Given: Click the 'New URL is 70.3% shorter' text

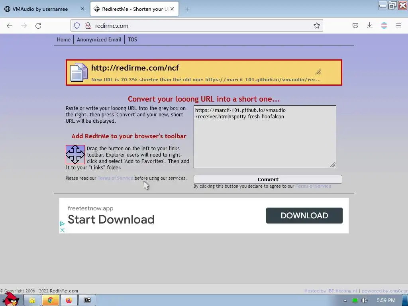Looking at the screenshot, I should [206, 80].
